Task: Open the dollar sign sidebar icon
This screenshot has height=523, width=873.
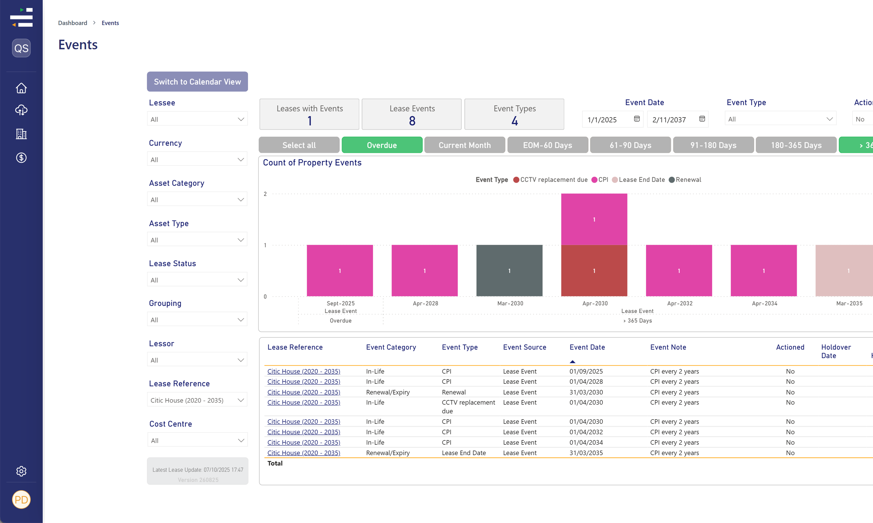Action: click(21, 157)
